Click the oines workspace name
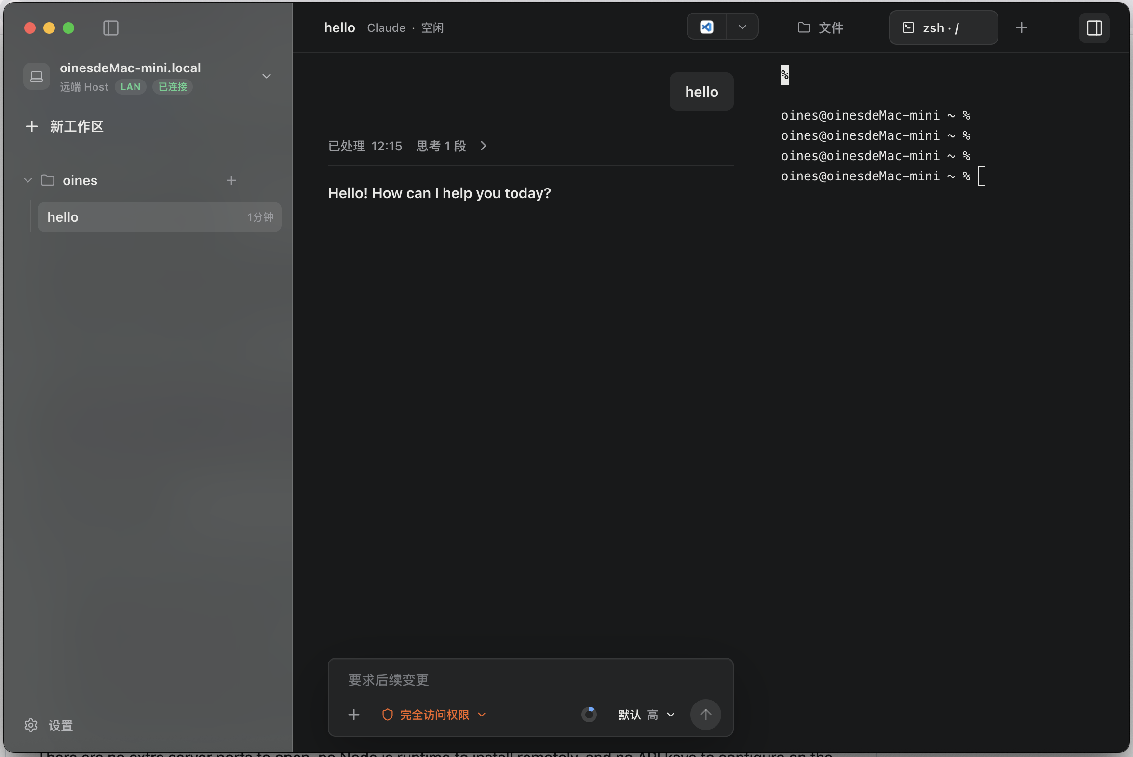 pos(80,180)
